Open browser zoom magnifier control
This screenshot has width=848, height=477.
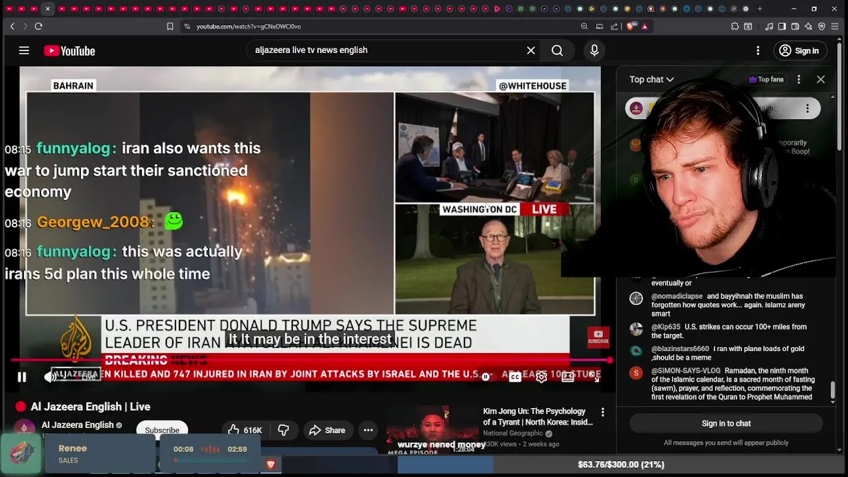click(584, 26)
